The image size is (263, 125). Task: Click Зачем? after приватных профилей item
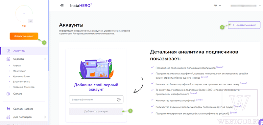[200, 100]
